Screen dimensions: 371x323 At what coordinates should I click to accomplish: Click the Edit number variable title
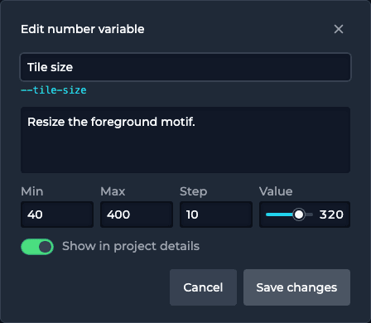click(x=83, y=29)
